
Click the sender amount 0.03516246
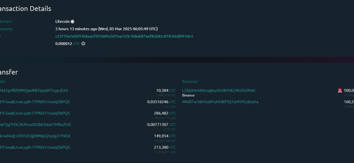tap(158, 102)
